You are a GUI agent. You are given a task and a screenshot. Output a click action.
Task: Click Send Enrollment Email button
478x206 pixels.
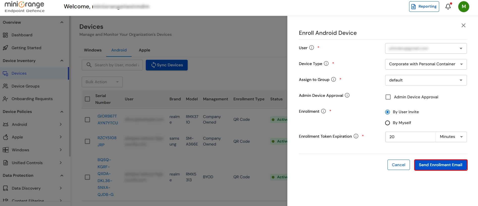coord(441,165)
